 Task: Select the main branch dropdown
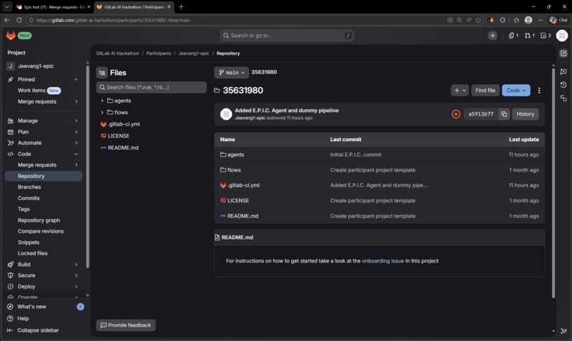tap(231, 72)
